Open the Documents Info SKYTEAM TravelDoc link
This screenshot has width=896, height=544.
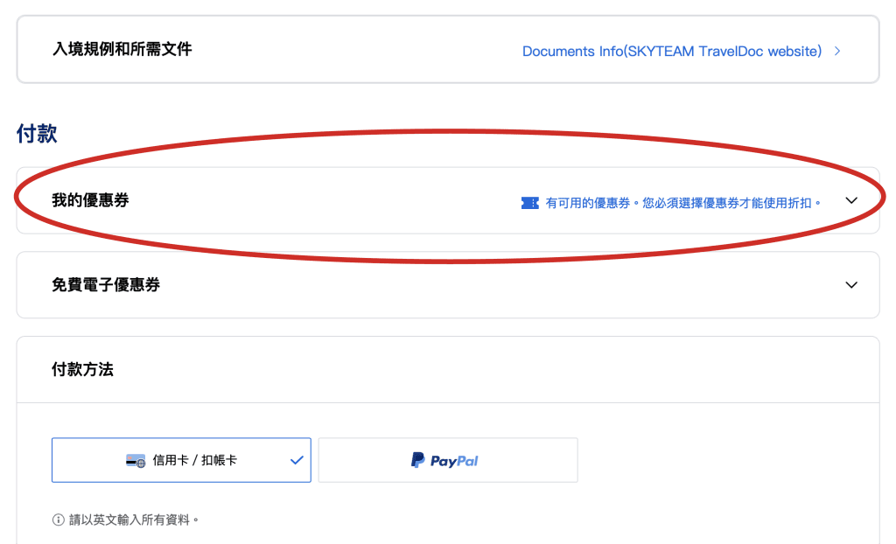tap(671, 52)
